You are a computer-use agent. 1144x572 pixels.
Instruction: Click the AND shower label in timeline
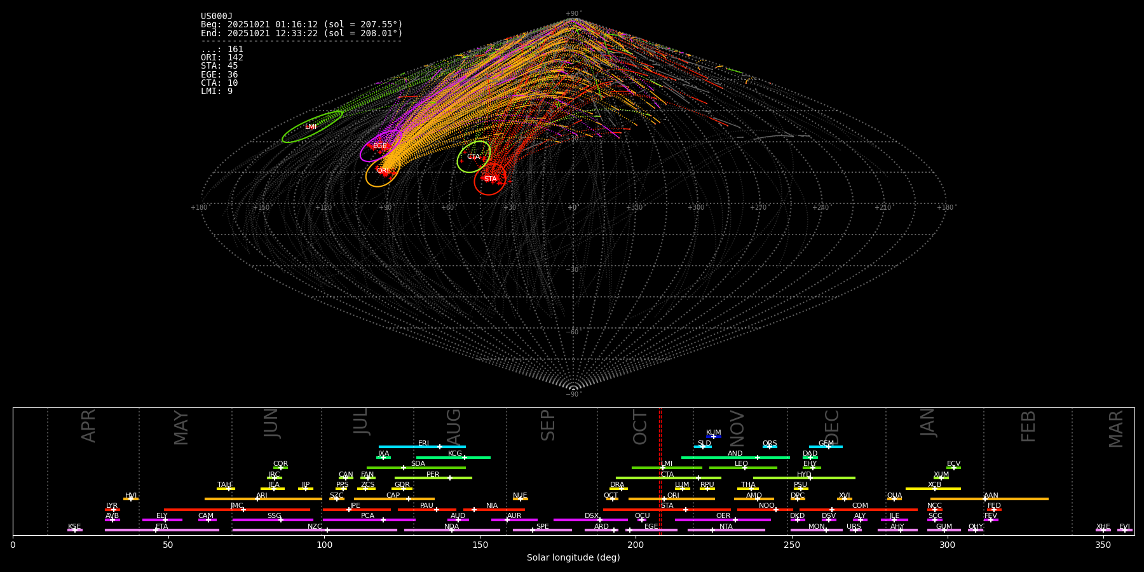[x=735, y=454]
